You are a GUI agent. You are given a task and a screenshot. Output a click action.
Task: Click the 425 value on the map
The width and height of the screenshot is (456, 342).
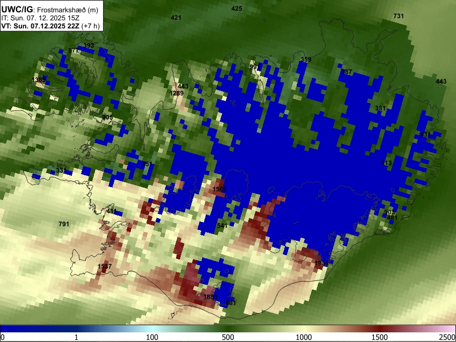(237, 9)
